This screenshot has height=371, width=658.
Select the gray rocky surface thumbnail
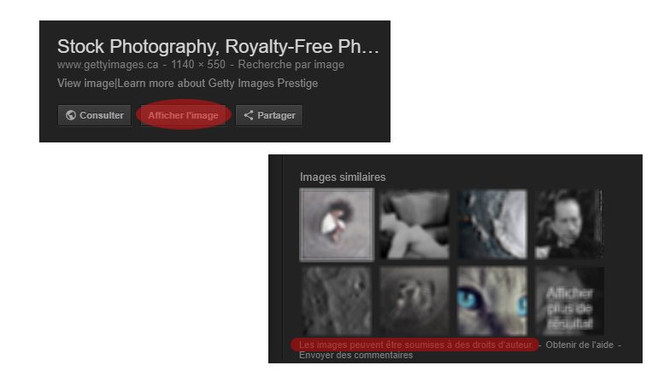pyautogui.click(x=337, y=301)
